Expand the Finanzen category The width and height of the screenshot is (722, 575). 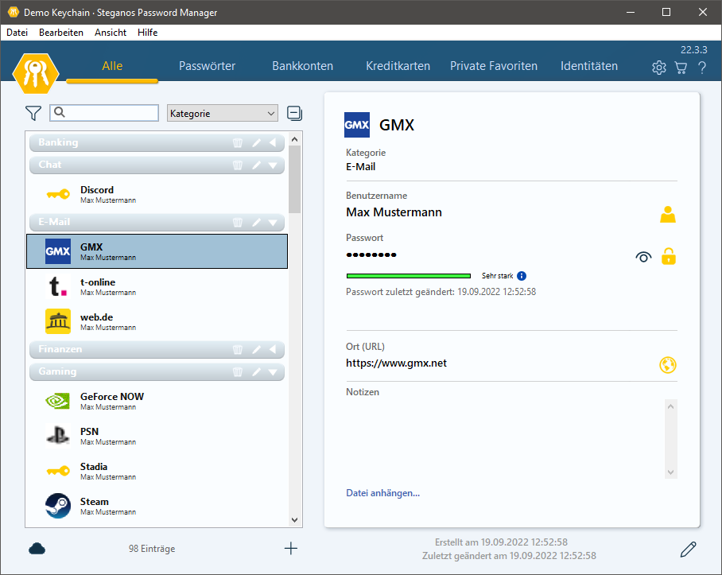(x=273, y=349)
